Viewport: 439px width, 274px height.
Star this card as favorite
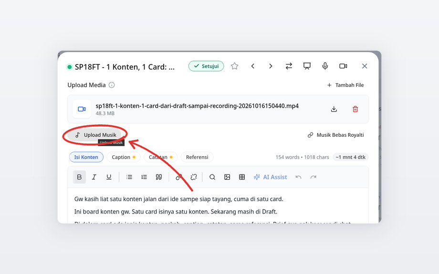click(x=235, y=66)
